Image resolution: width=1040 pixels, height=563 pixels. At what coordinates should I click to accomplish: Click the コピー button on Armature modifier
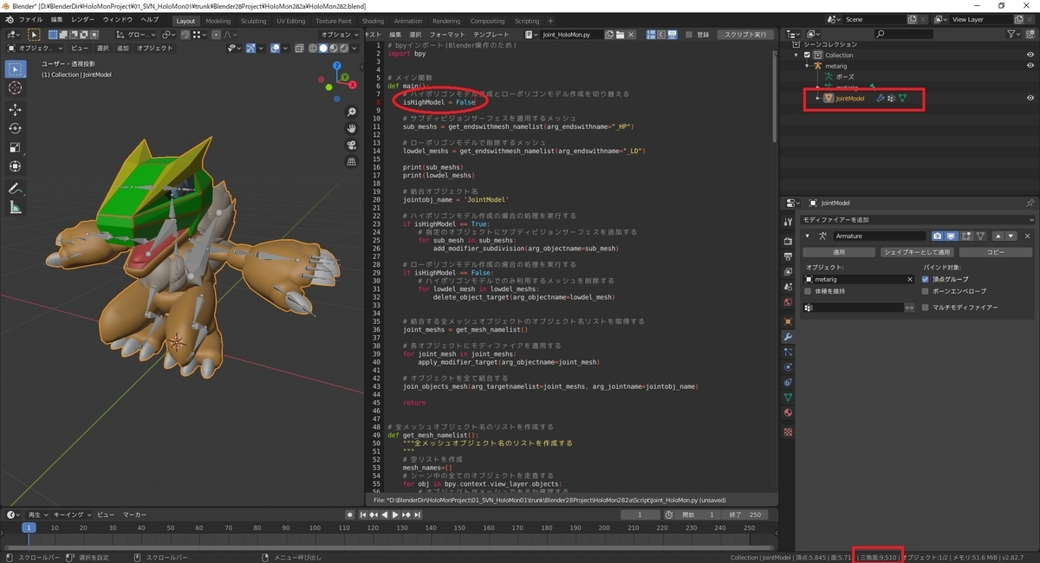(995, 252)
